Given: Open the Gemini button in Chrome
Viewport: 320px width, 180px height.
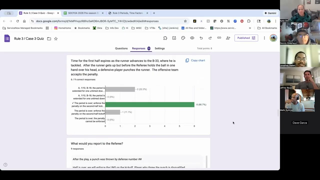Looking at the screenshot, I should click(270, 13).
